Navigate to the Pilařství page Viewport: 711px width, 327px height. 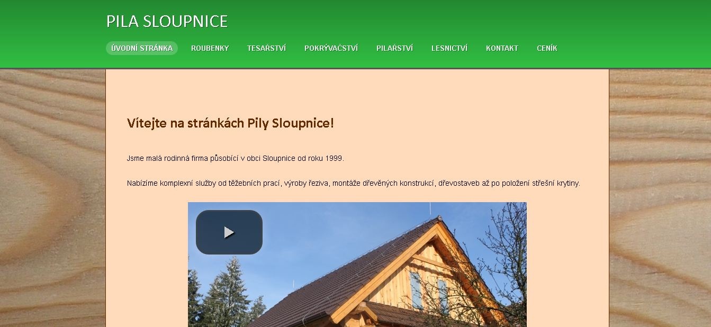coord(394,48)
